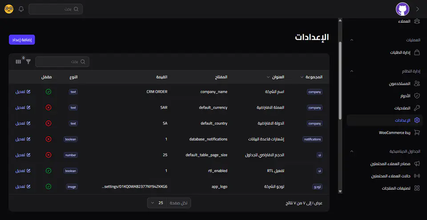Collapse the العمليات sidebar group
Screen dimensions: 427x220
coord(351,40)
